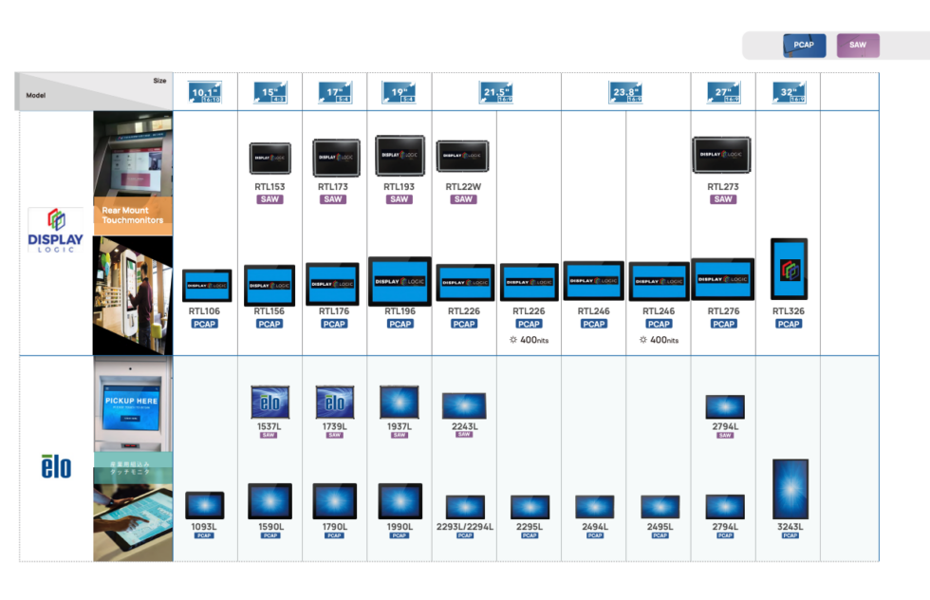Open the 10.1 inch size header
Screen dimensions: 930x600
click(205, 90)
